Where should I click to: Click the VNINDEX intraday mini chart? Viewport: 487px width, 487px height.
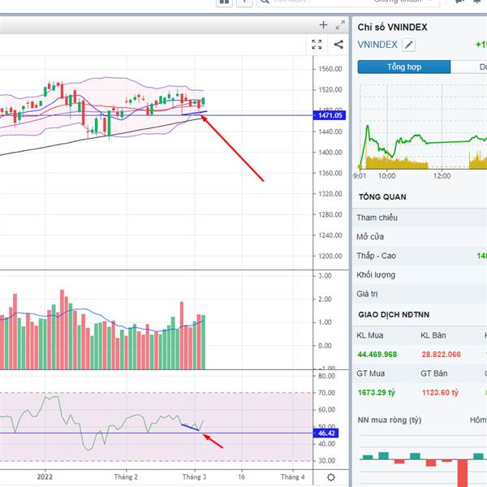423,127
